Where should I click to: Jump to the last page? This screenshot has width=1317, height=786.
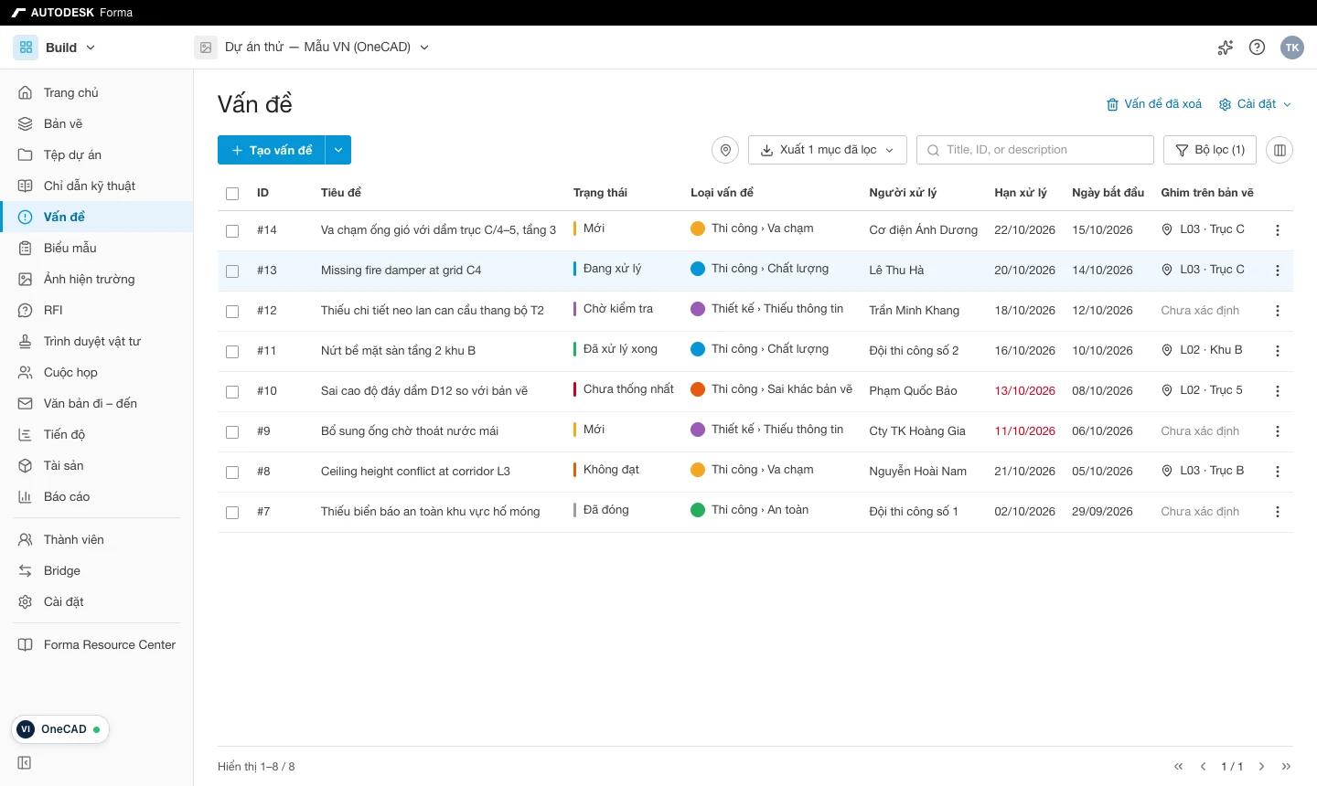(1286, 767)
